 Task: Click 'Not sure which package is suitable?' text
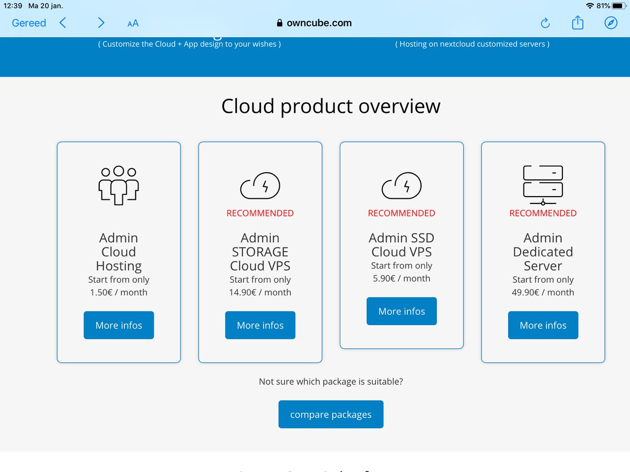click(x=331, y=381)
